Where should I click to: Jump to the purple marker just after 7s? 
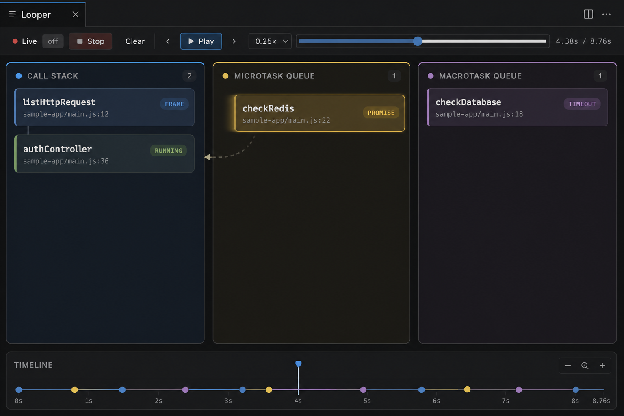519,390
